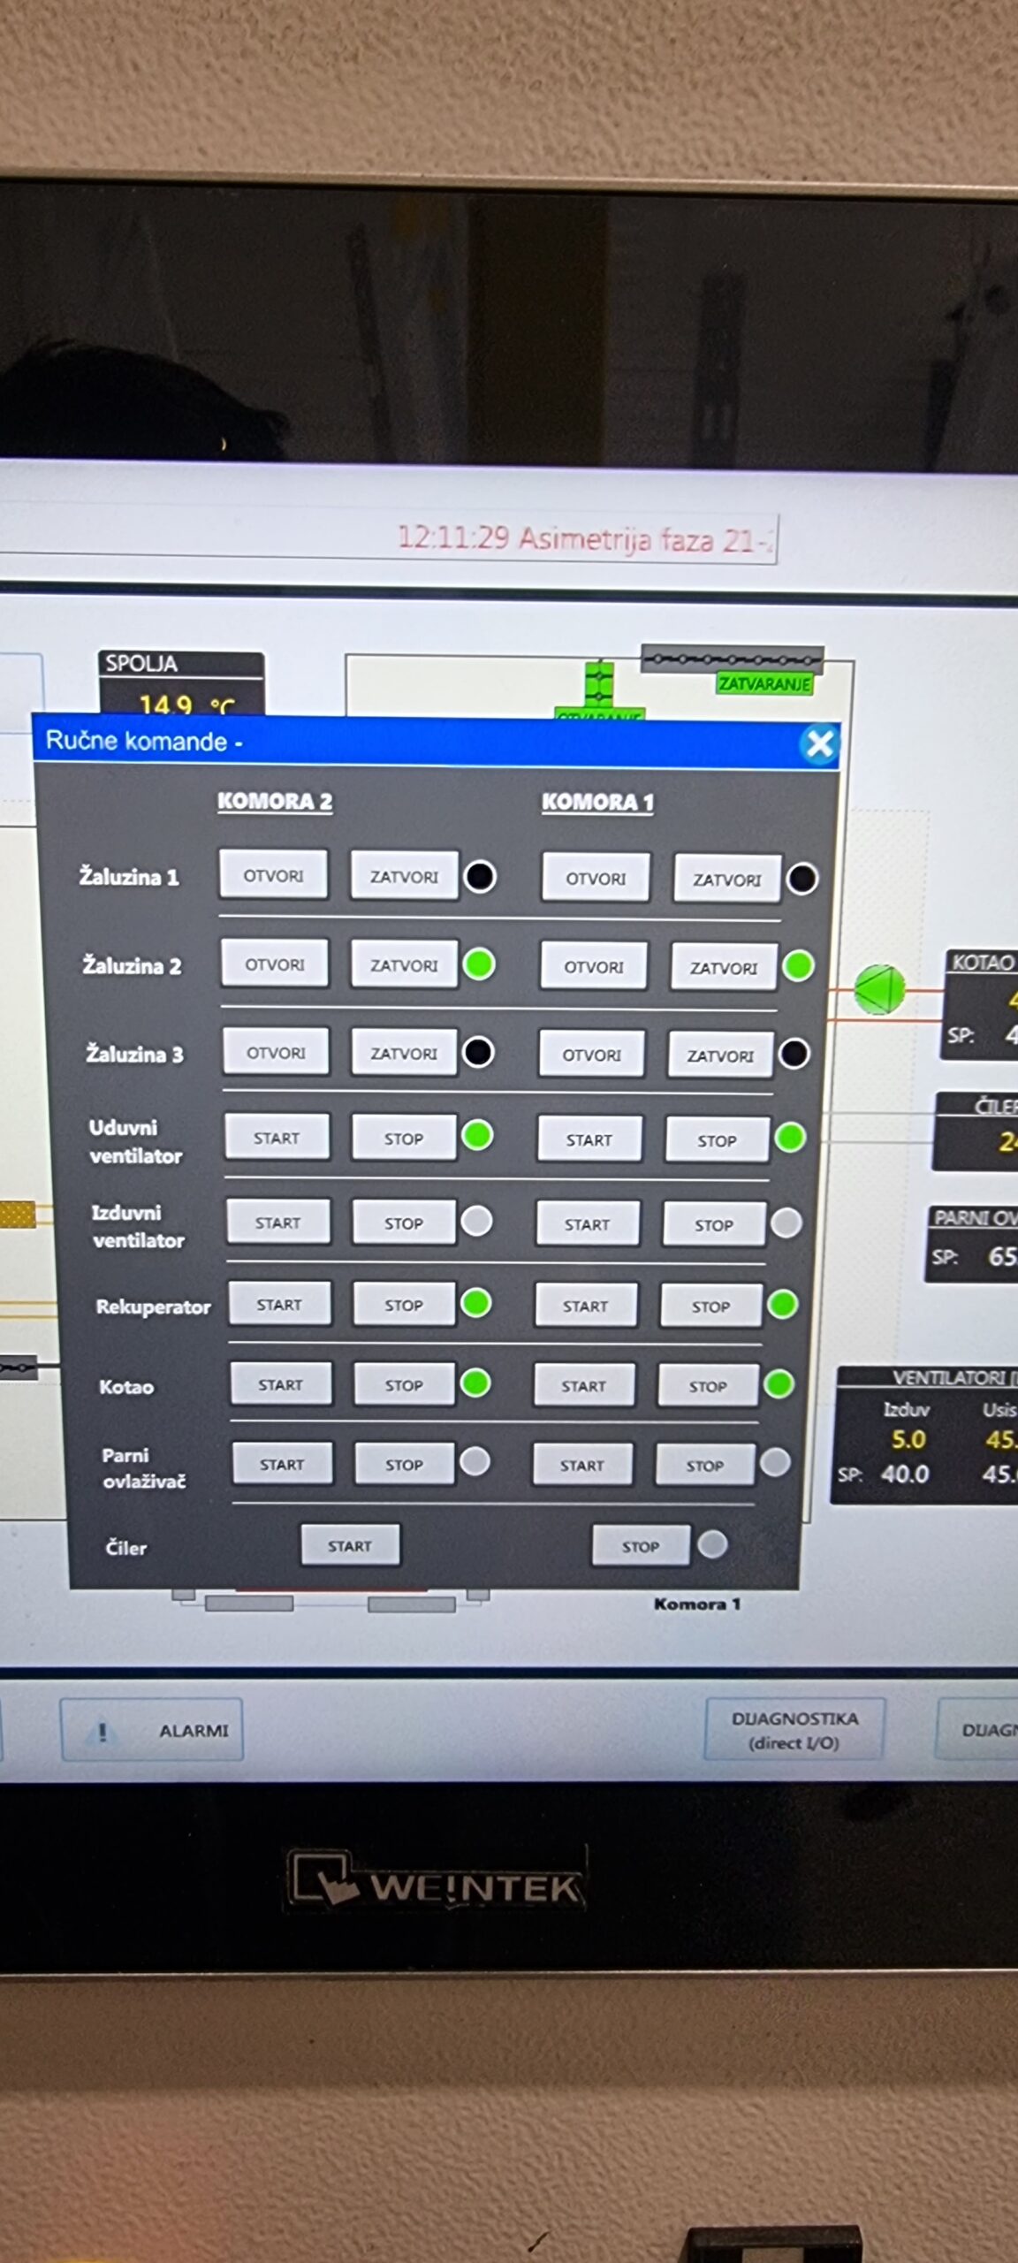Image resolution: width=1018 pixels, height=2263 pixels.
Task: Click the warning icon on ALARMI button
Action: (103, 1731)
